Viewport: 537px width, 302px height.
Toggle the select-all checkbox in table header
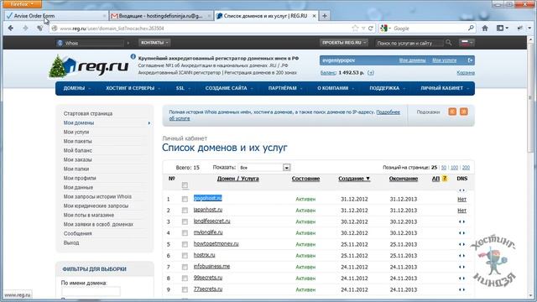coord(185,185)
